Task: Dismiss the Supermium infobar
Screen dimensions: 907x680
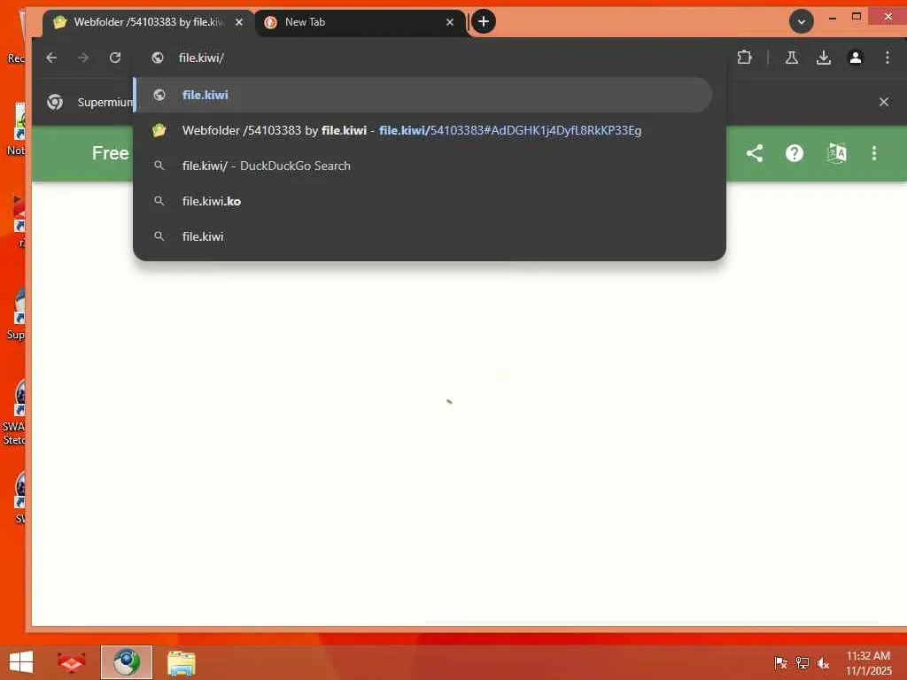Action: click(x=884, y=102)
